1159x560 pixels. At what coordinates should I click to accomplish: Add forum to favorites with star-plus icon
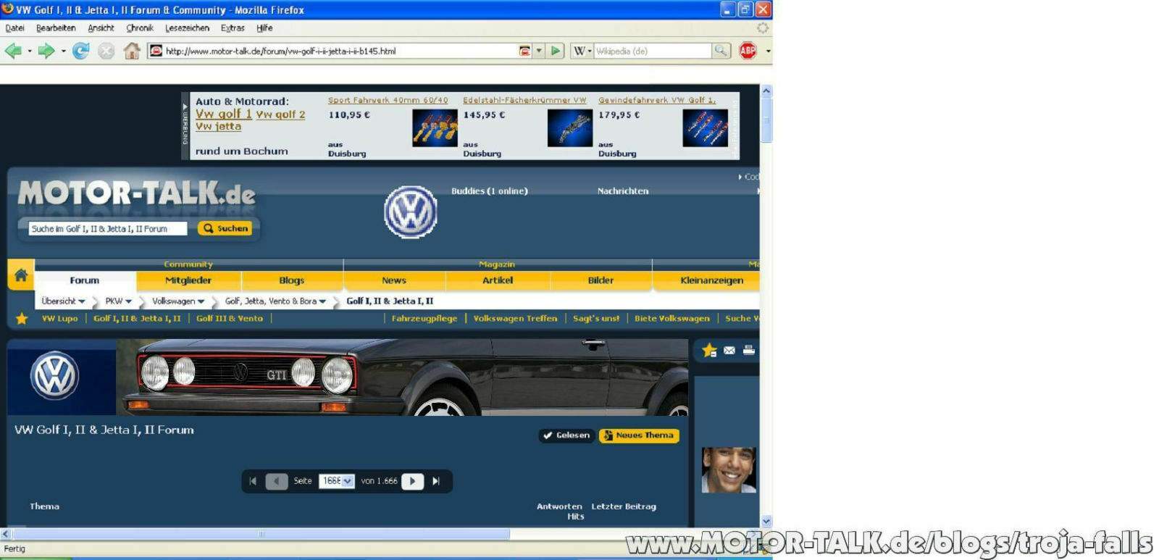[709, 351]
